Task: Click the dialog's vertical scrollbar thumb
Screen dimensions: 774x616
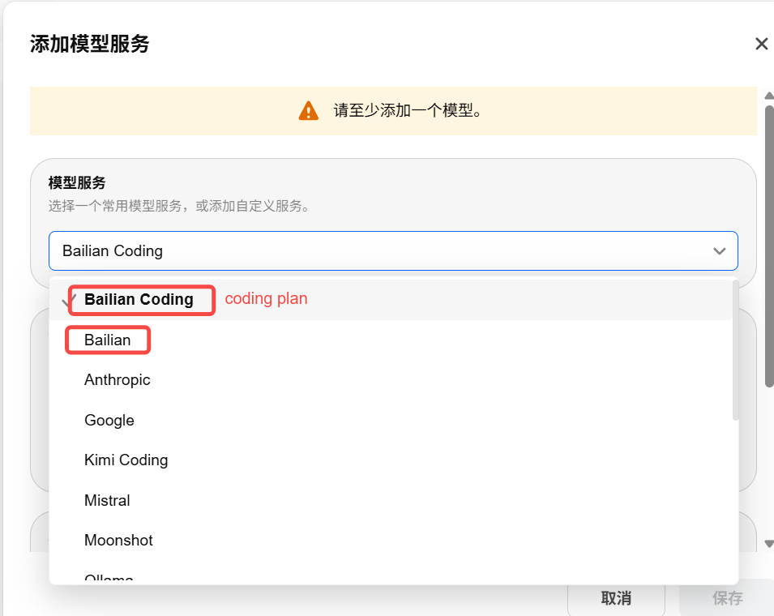Action: coord(769,243)
